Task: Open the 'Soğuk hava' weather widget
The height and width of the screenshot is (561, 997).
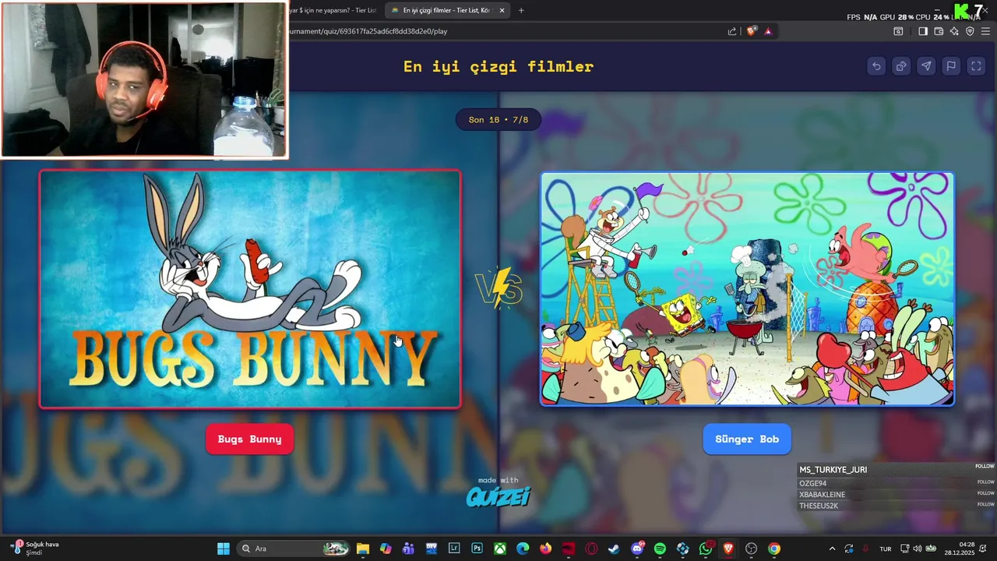Action: 36,549
